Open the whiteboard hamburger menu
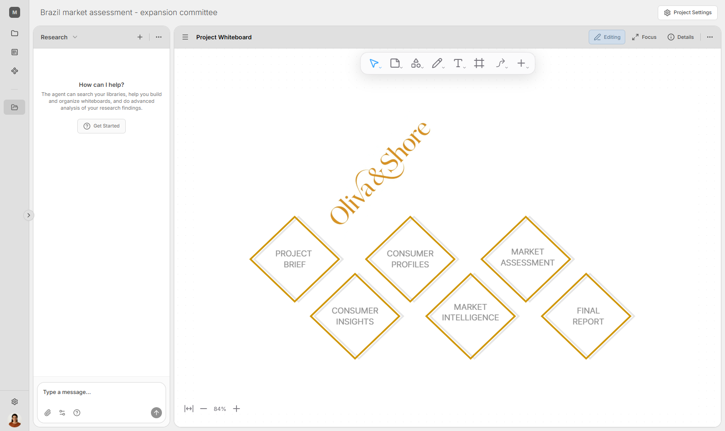 (x=185, y=37)
